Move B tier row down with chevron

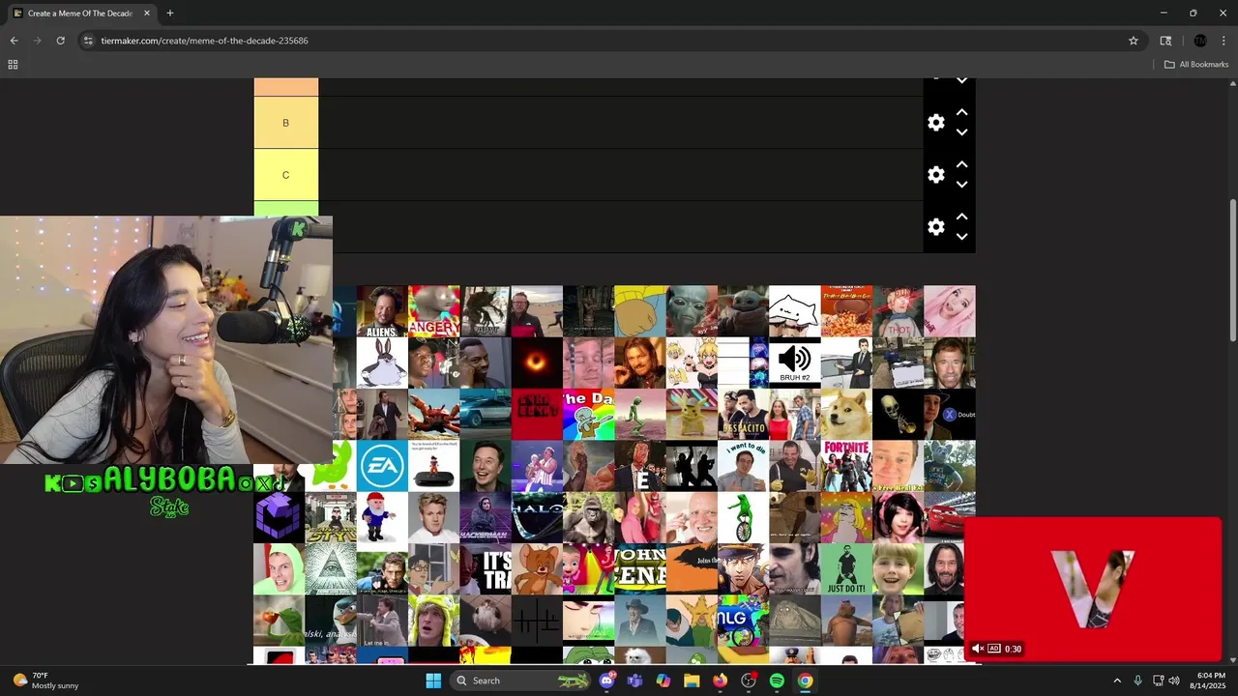[x=961, y=132]
